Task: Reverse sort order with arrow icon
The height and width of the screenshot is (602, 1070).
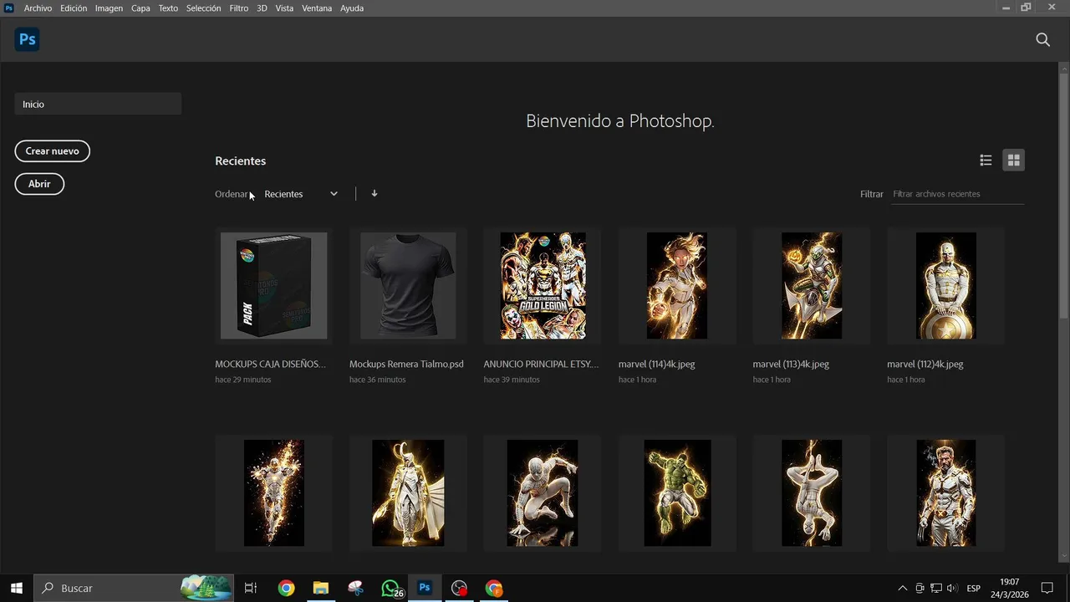Action: 374,193
